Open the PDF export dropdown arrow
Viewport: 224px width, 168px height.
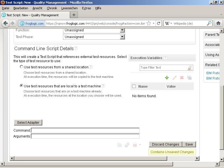[140, 145]
